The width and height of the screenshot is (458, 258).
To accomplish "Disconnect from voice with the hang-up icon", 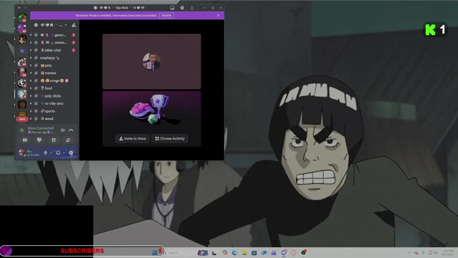I will point(71,130).
